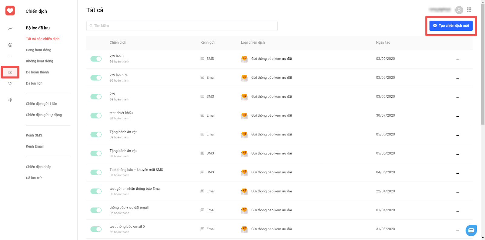This screenshot has height=240, width=485.
Task: Open the settings gear sidebar icon
Action: pos(10,100)
